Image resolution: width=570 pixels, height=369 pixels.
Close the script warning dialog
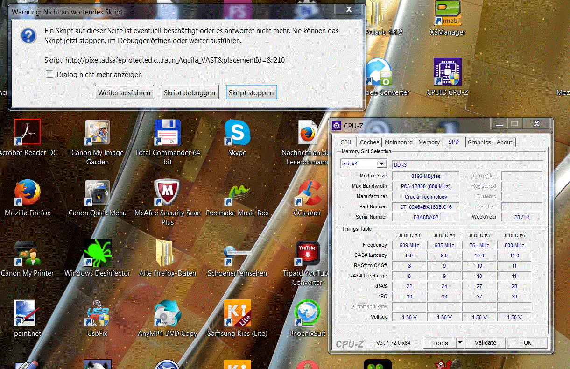[x=348, y=9]
